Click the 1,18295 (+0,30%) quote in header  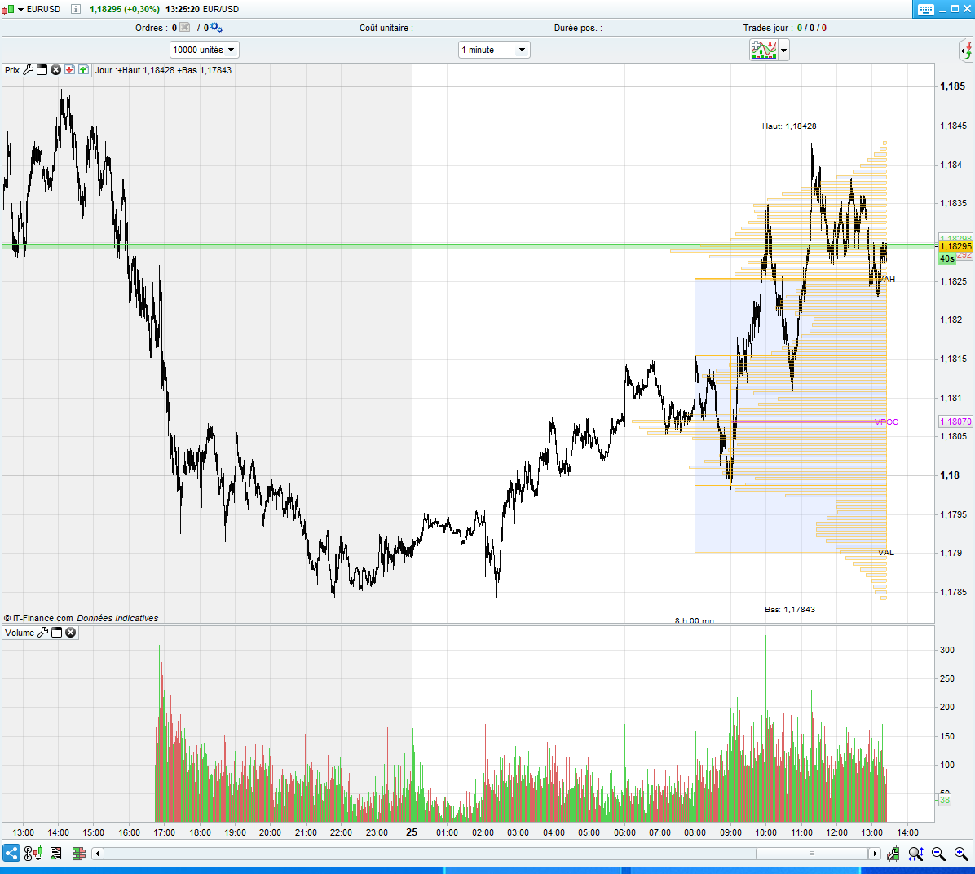pyautogui.click(x=125, y=9)
